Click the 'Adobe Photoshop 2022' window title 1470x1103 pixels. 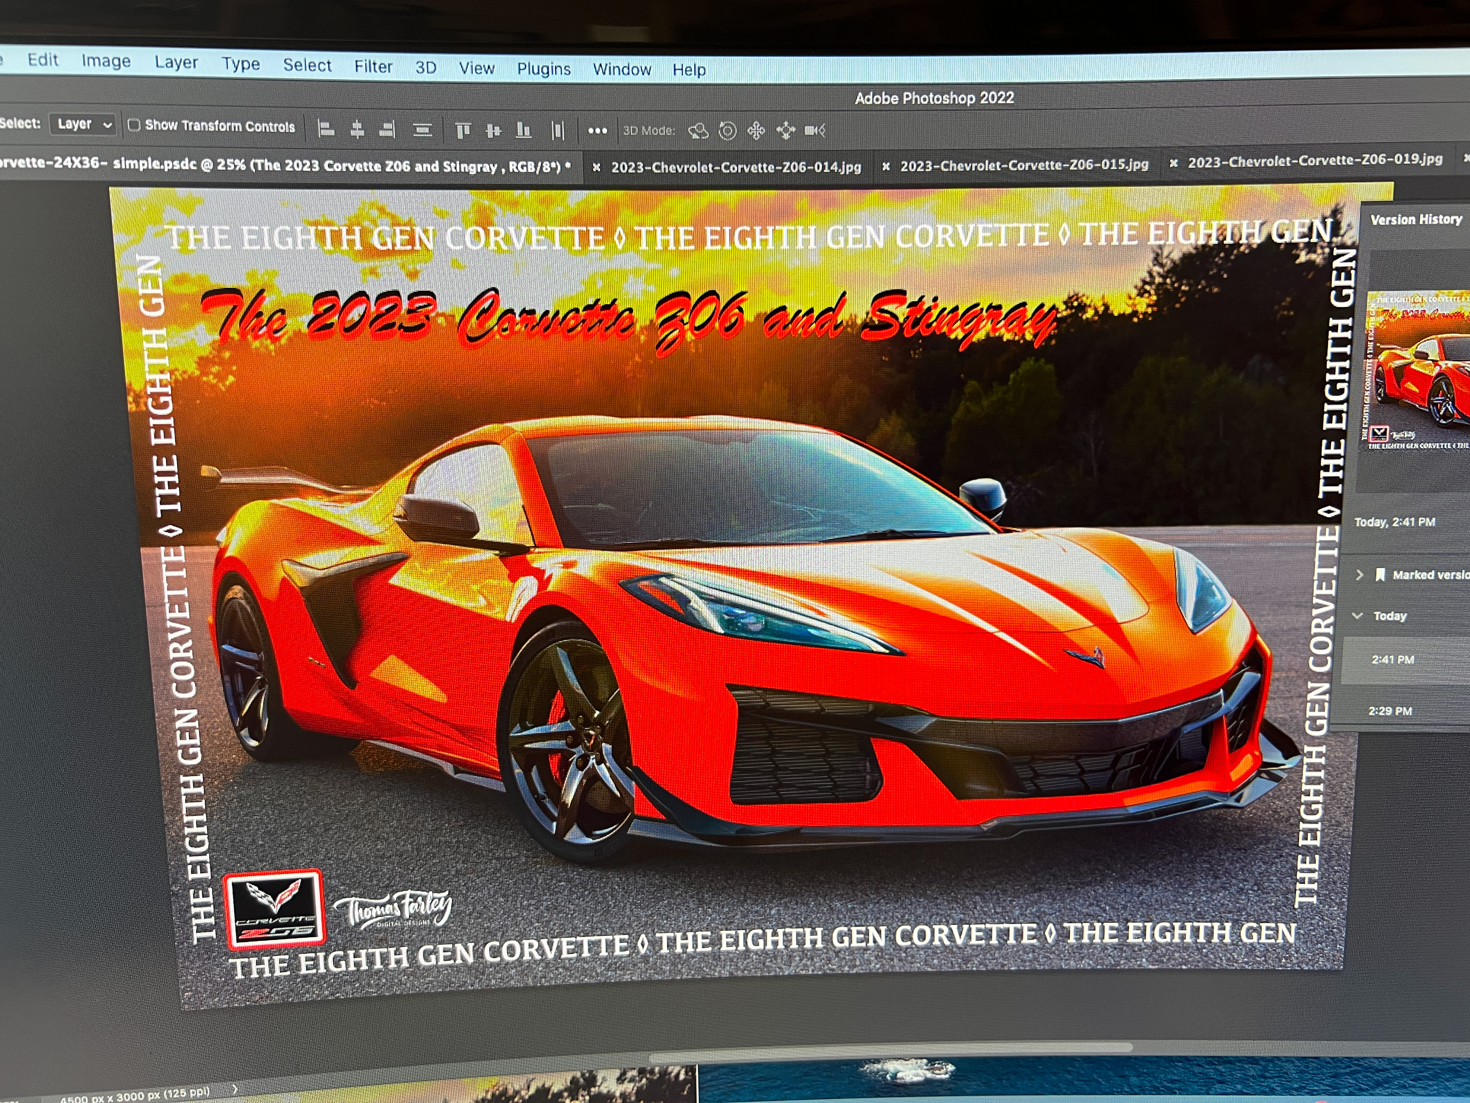pos(934,98)
